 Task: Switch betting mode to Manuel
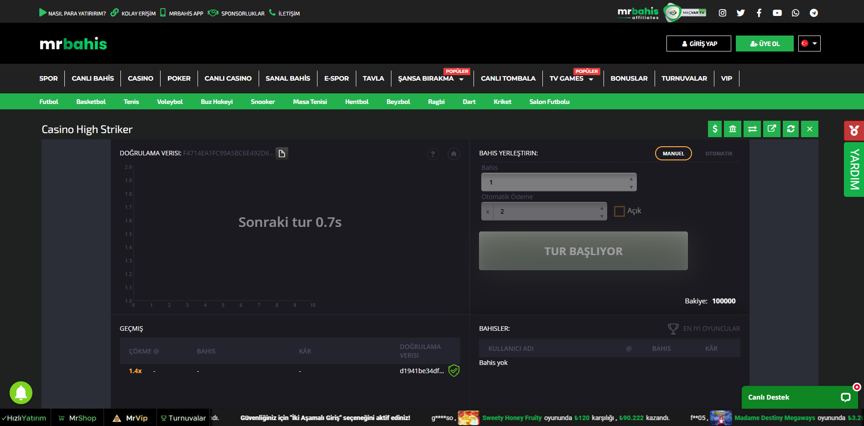673,154
